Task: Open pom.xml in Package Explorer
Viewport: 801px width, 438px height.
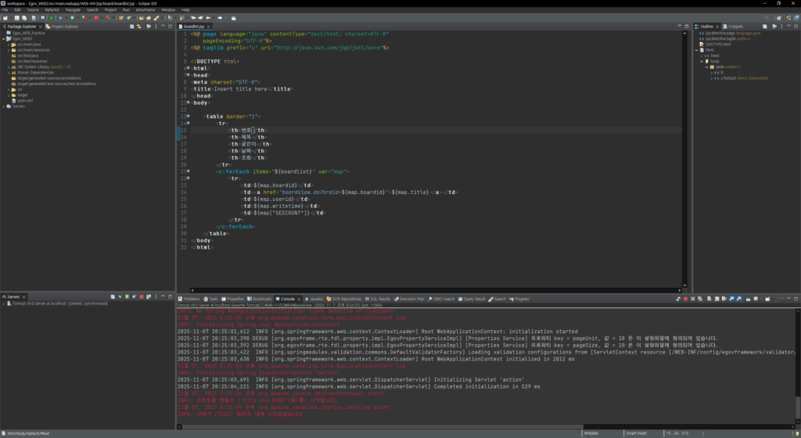Action: pyautogui.click(x=24, y=100)
